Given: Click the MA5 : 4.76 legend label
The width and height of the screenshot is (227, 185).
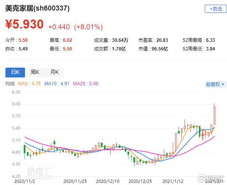Looking at the screenshot, I should (29, 84).
